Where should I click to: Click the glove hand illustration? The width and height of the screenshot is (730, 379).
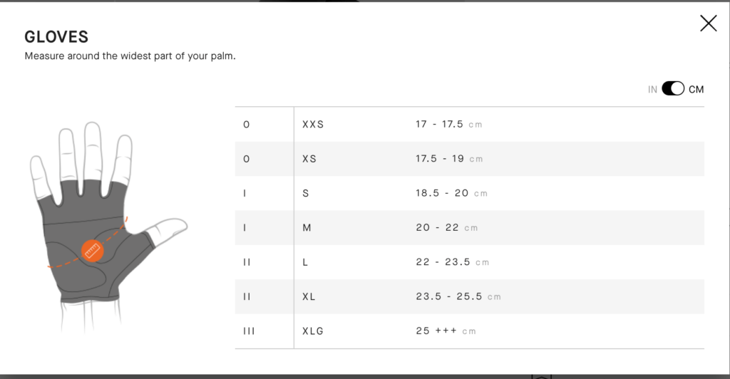[108, 227]
